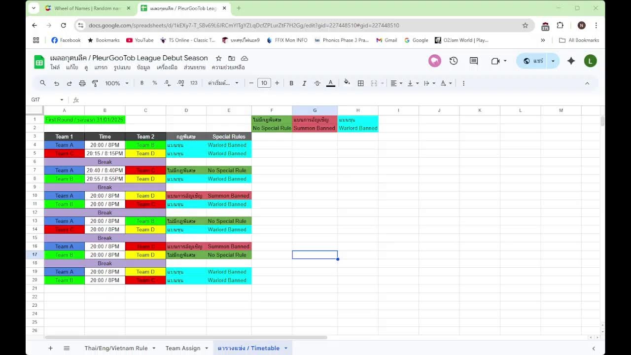Screen dimensions: 631x355
Task: Open text rotation dropdown
Action: click(x=446, y=83)
